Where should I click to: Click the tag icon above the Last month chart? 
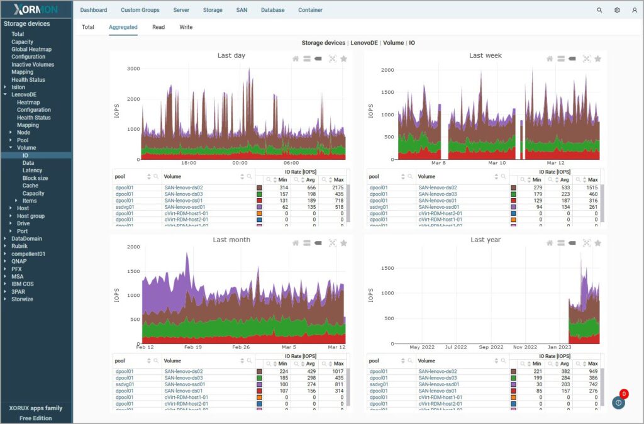318,242
